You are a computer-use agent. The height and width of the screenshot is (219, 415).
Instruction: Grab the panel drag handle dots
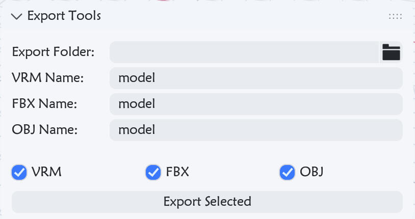(x=395, y=16)
